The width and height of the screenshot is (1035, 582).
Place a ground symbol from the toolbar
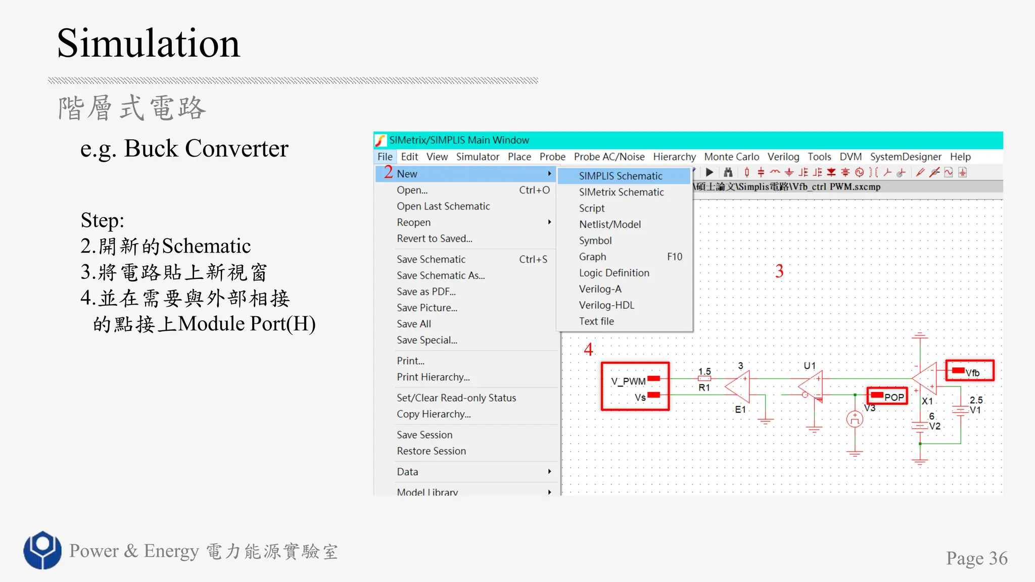(789, 172)
